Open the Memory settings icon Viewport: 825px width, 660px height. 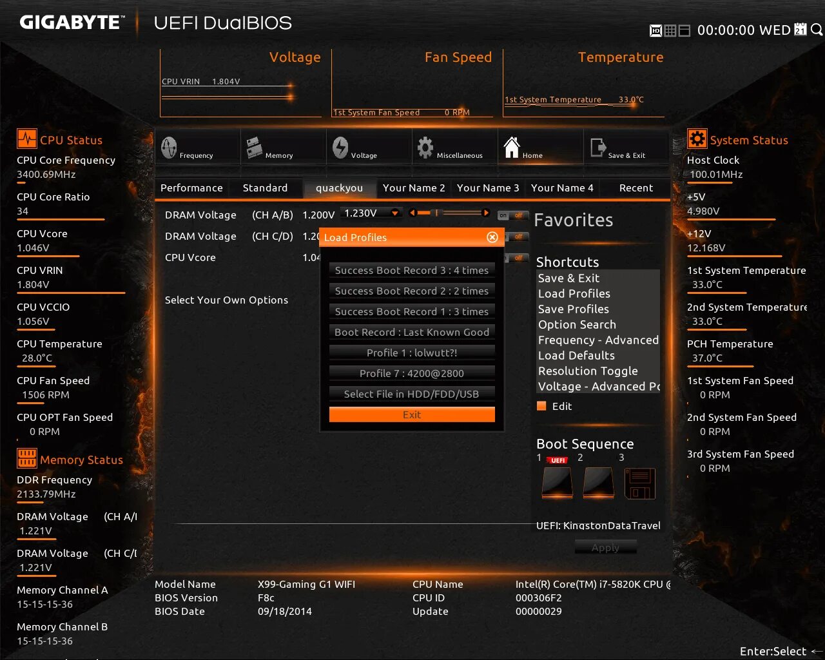point(254,148)
